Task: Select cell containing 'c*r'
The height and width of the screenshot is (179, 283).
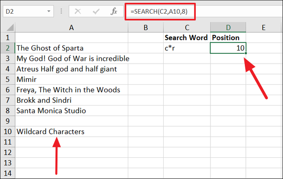Action: coord(187,48)
